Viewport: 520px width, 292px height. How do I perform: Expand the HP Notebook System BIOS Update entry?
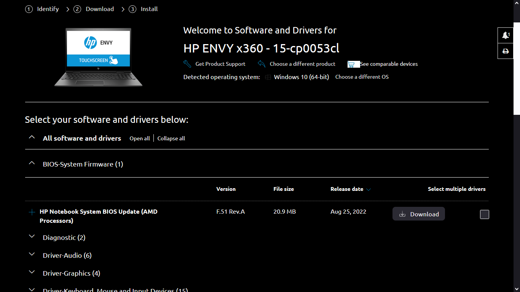(x=32, y=212)
